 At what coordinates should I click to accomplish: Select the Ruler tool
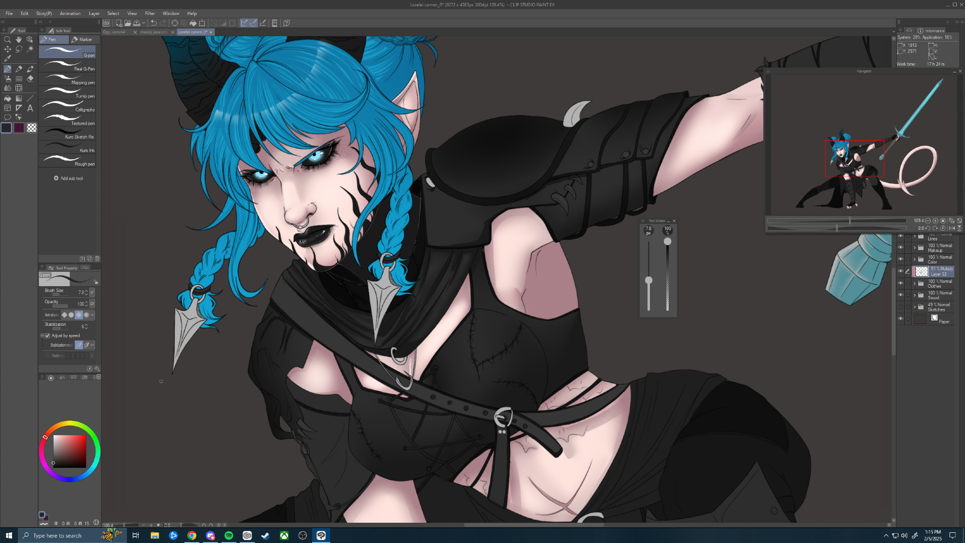(19, 108)
